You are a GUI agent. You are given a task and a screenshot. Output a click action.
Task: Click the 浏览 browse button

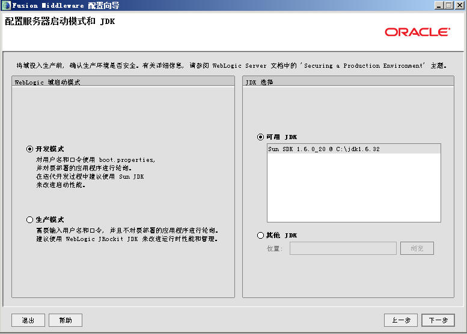417,248
